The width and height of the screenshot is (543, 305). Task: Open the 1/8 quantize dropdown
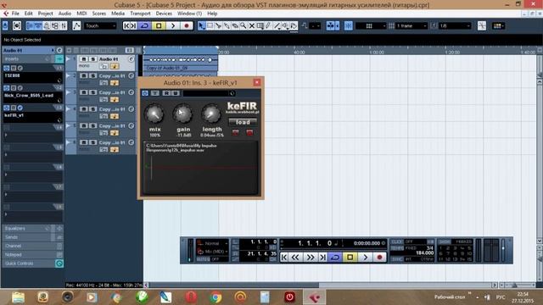coord(455,26)
